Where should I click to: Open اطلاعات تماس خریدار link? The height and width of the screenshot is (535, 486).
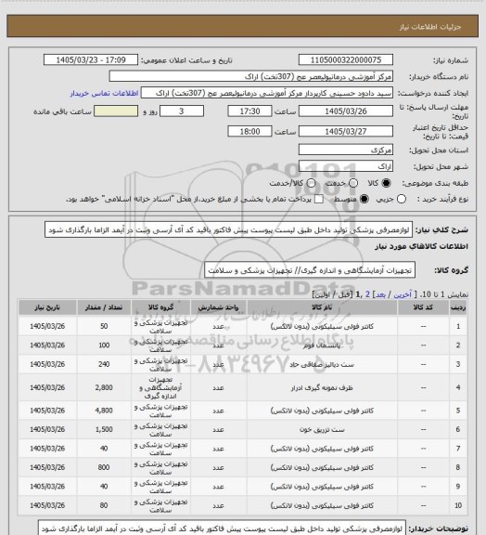[x=104, y=93]
